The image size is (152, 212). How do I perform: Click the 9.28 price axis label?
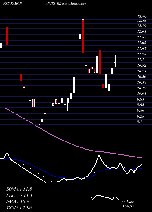click(x=140, y=116)
